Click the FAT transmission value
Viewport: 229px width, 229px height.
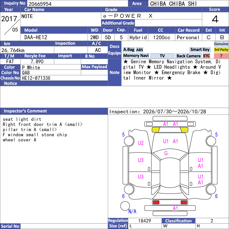point(10,62)
